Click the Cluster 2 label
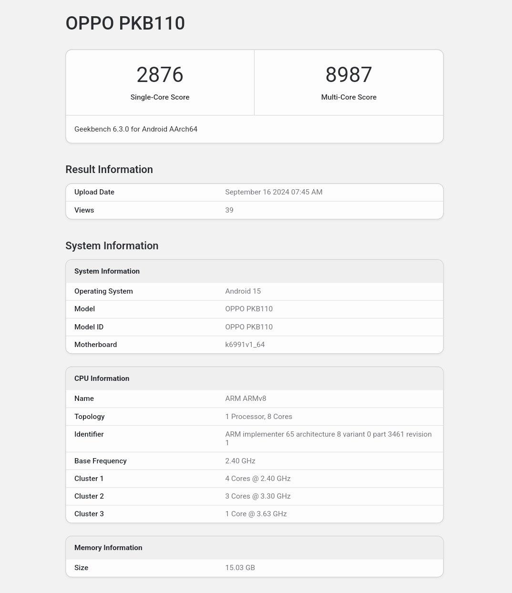 click(89, 496)
